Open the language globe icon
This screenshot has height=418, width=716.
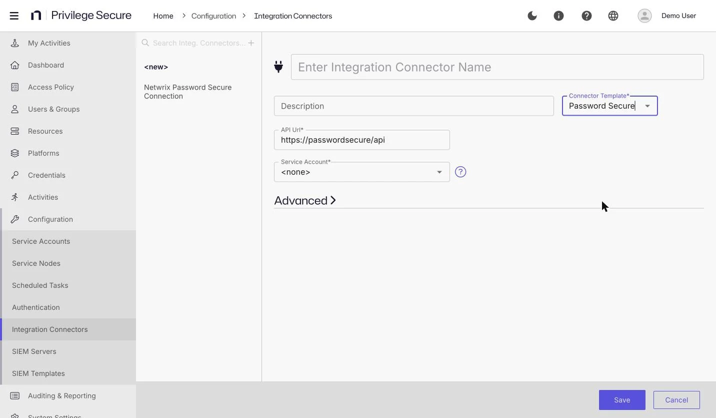pyautogui.click(x=613, y=16)
